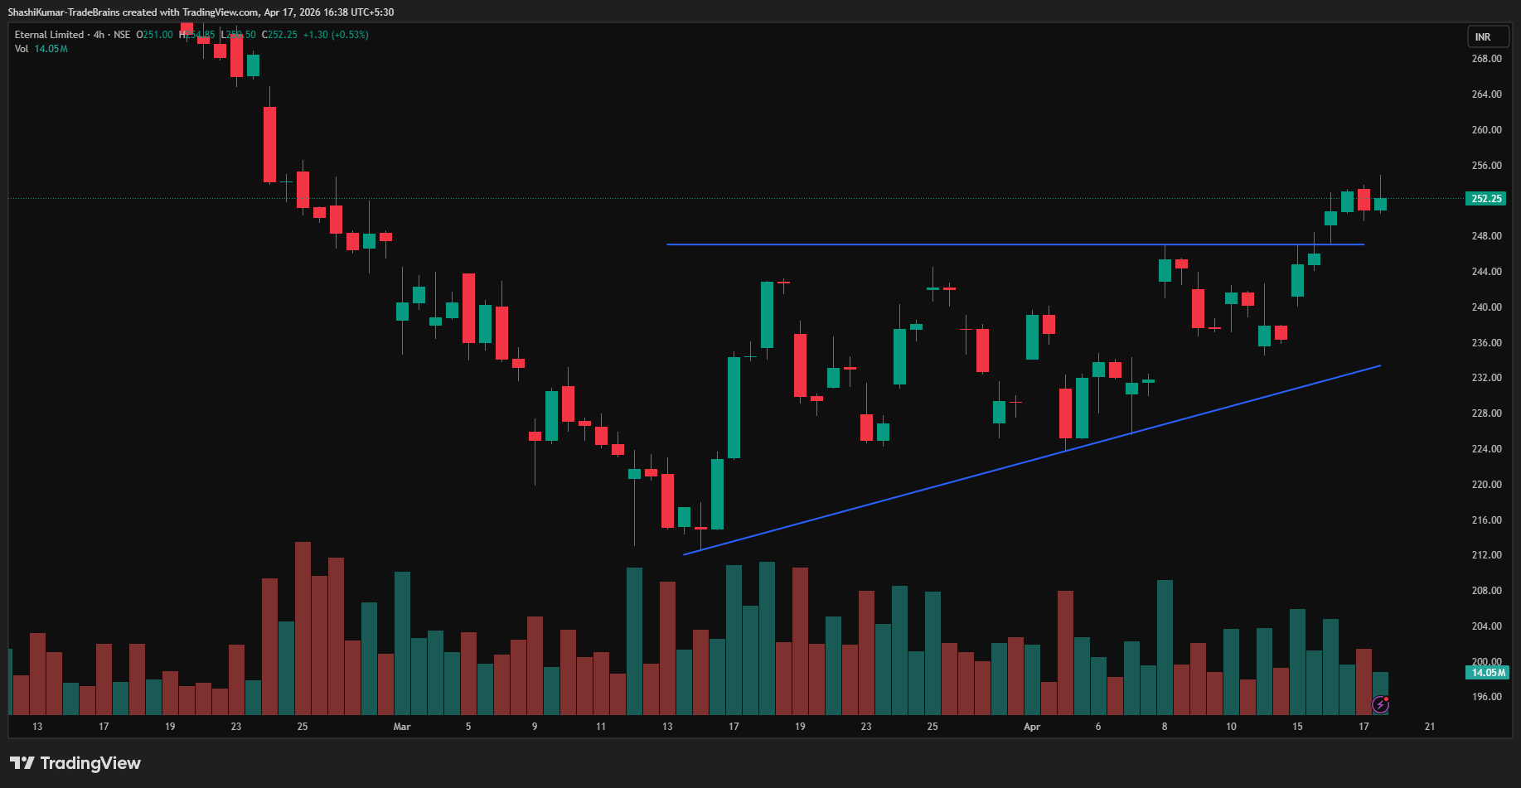Click the 268.00 price axis label

tap(1486, 59)
